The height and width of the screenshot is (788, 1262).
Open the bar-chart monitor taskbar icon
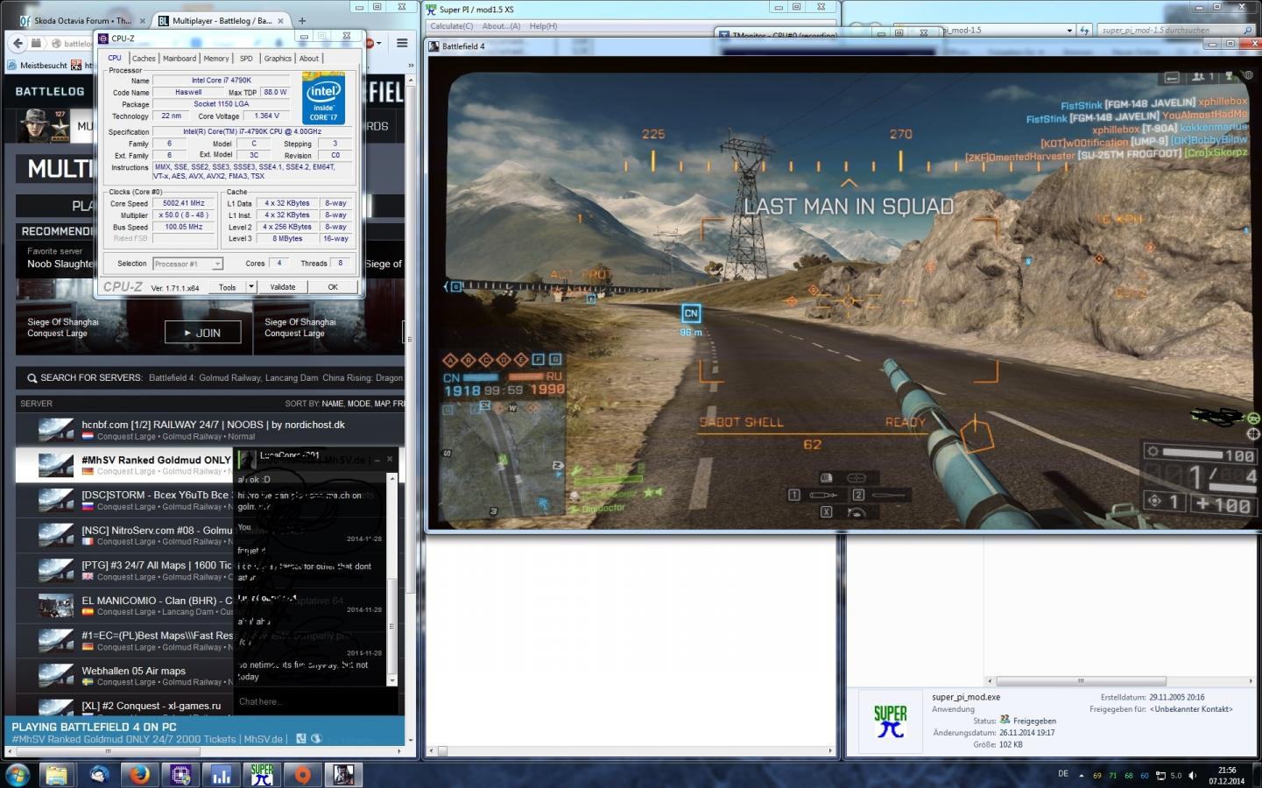(222, 775)
